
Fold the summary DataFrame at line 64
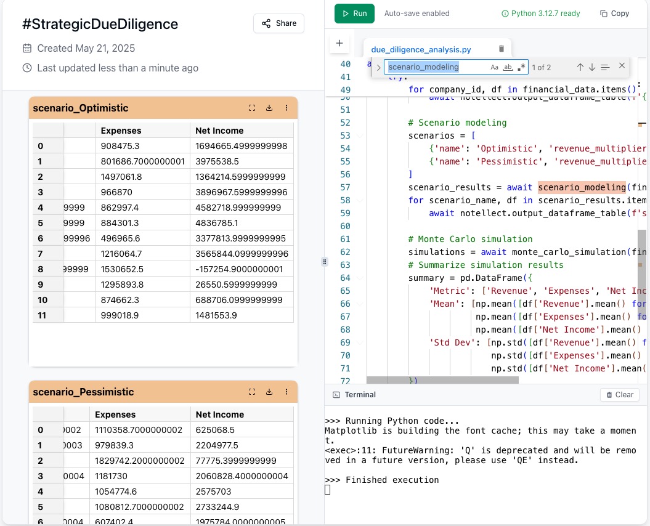tap(360, 278)
